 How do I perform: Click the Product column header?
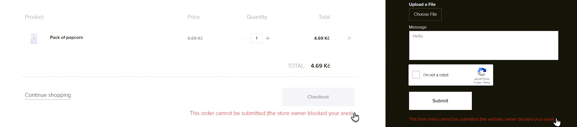(x=34, y=17)
